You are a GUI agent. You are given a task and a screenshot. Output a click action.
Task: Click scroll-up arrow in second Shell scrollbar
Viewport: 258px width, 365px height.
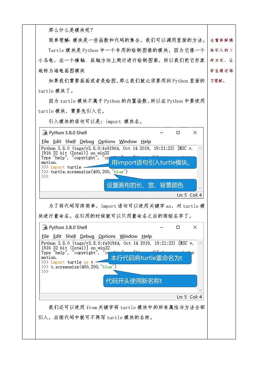200,243
